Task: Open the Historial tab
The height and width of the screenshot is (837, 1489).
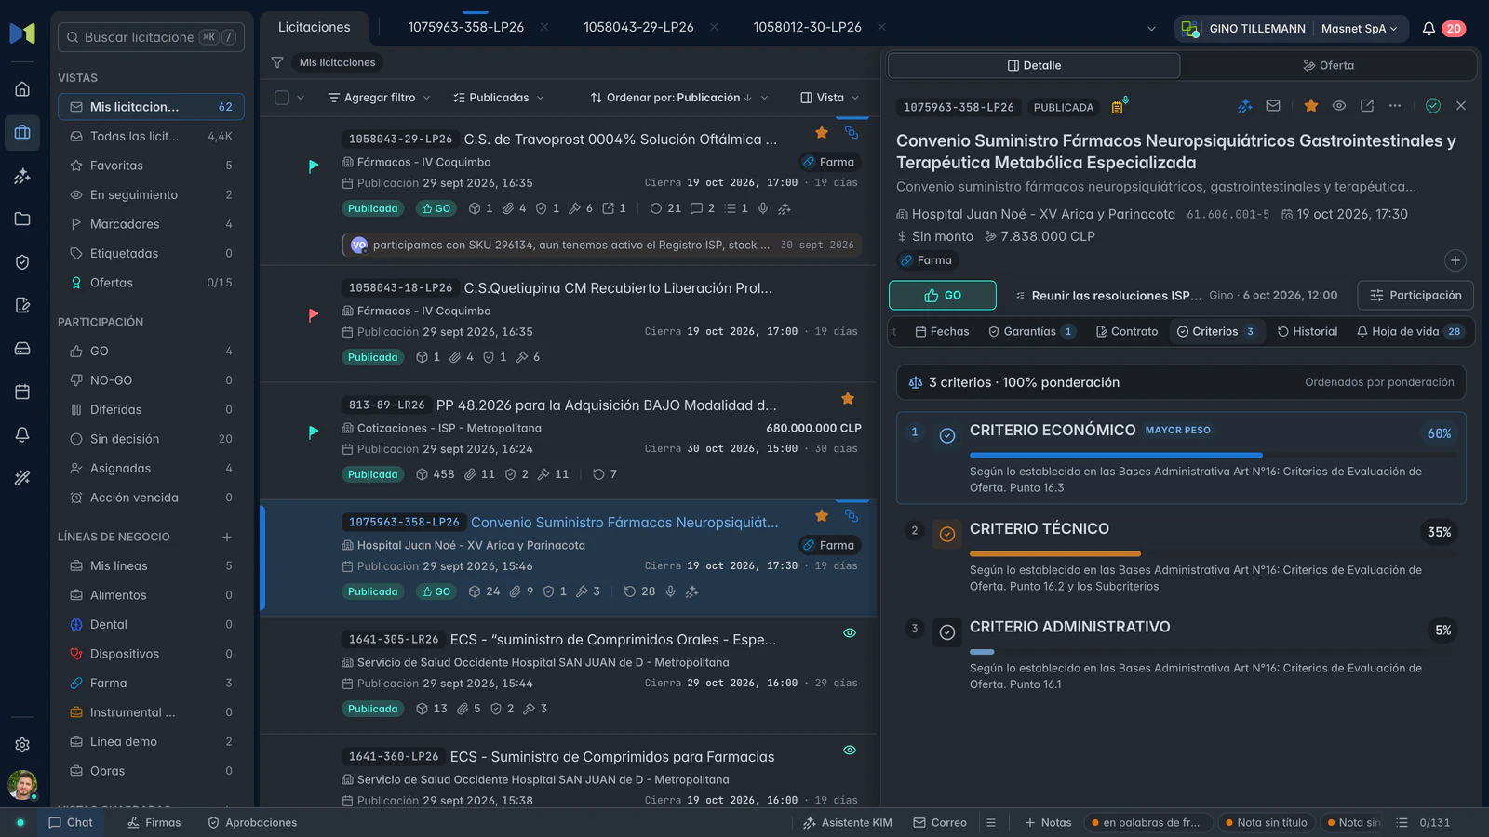Action: 1308,332
